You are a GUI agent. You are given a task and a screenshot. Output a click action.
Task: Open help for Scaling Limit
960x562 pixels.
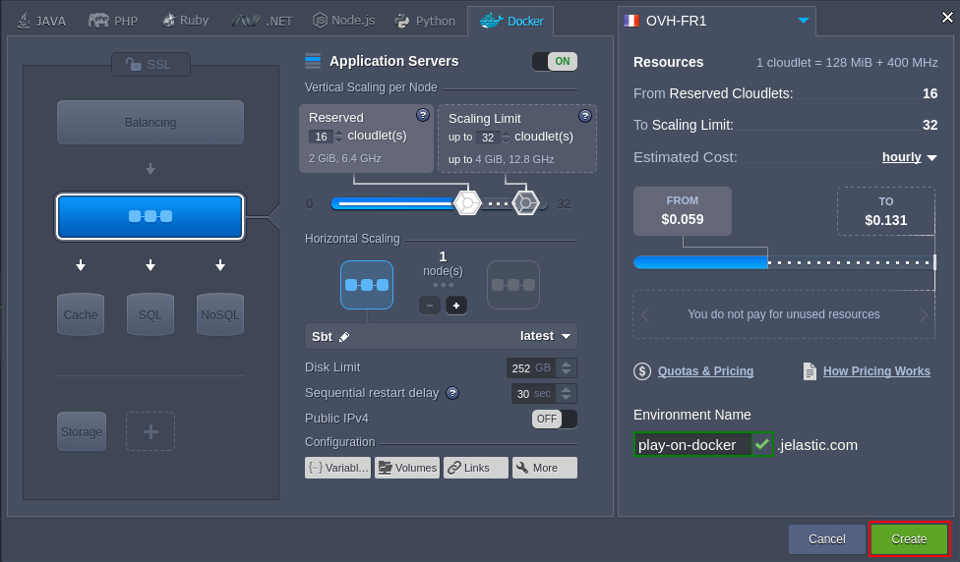point(585,116)
